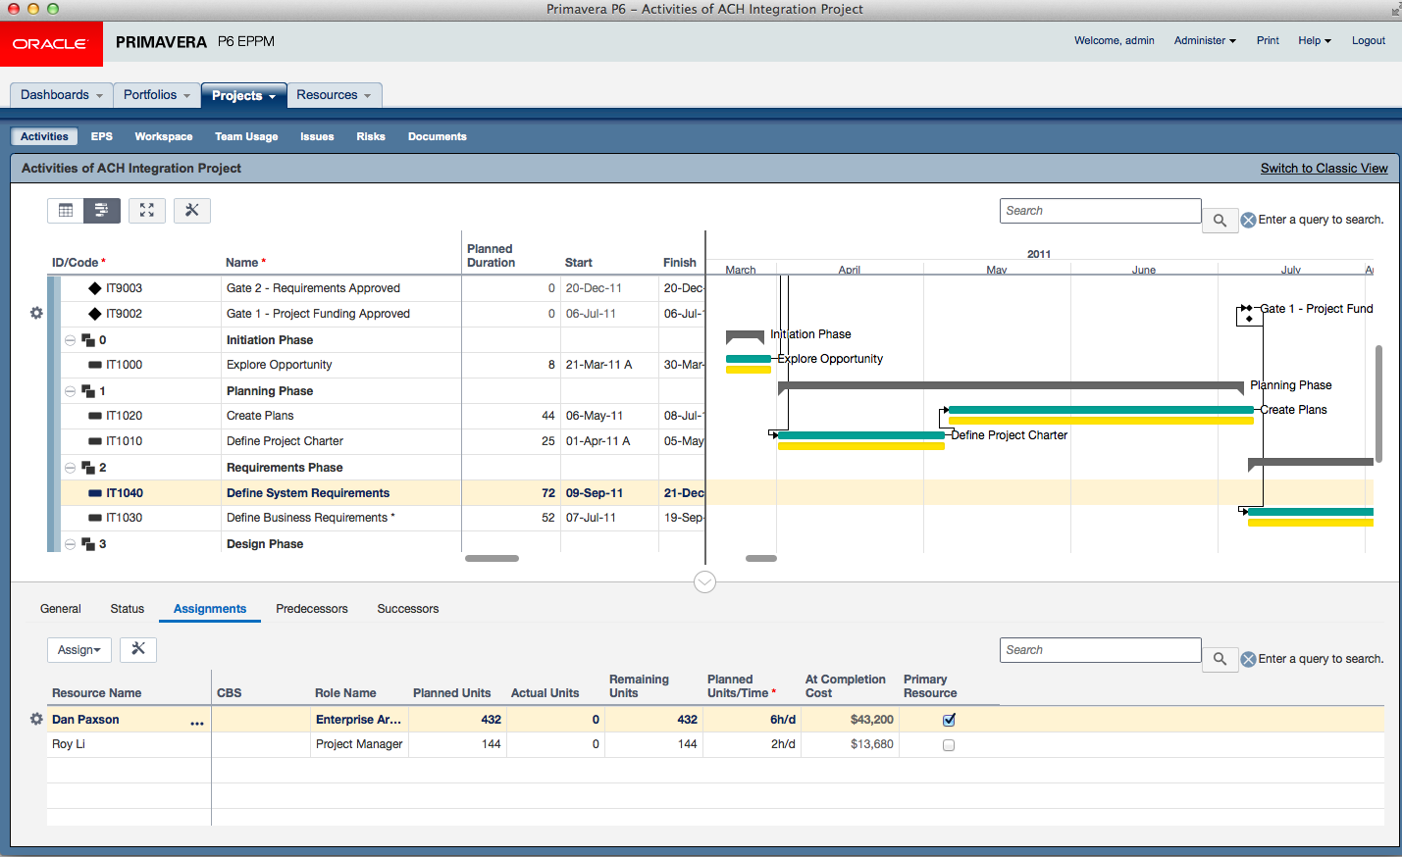Click the activities search magnifier button

(x=1220, y=221)
